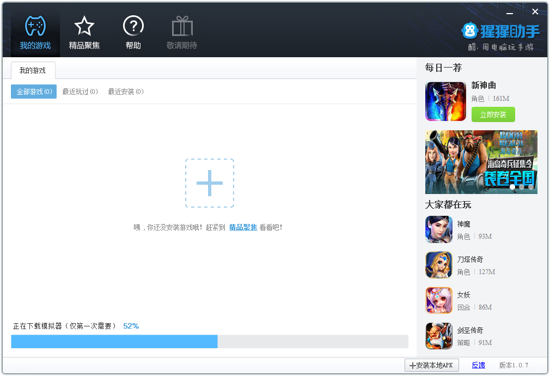Open the 海岛奇兵 promotional banner
Image resolution: width=550 pixels, height=376 pixels.
coord(481,161)
